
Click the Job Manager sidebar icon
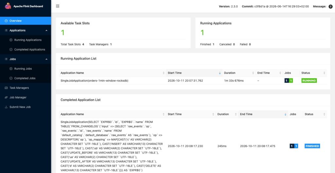(x=6, y=97)
